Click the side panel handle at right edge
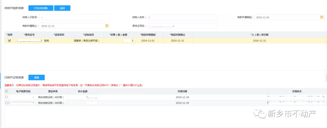This screenshot has height=128, width=327. [x=326, y=75]
